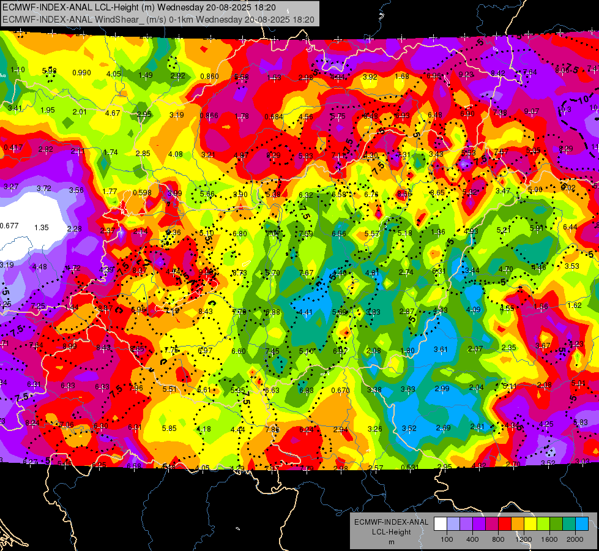Click the white swatch in the legend
599x551 pixels.
pos(440,524)
